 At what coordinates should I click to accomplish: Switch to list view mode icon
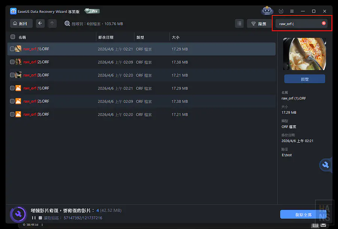click(x=239, y=24)
